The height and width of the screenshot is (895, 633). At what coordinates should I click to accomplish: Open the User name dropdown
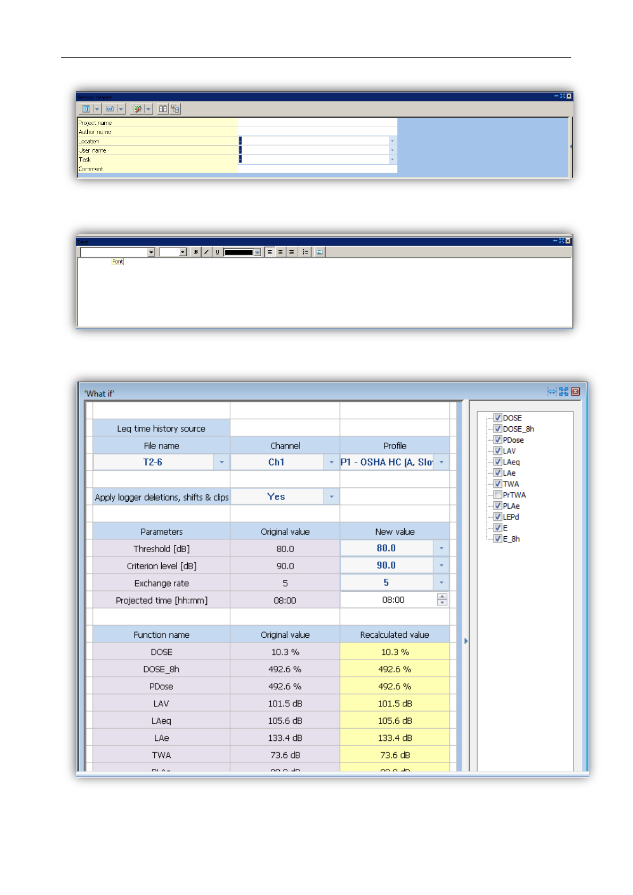pos(393,150)
